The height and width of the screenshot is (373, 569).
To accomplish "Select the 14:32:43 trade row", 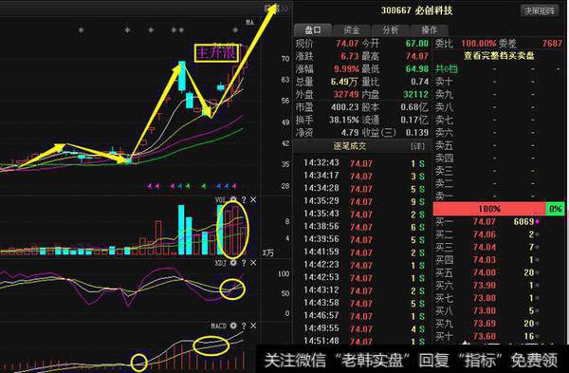I will (x=364, y=163).
